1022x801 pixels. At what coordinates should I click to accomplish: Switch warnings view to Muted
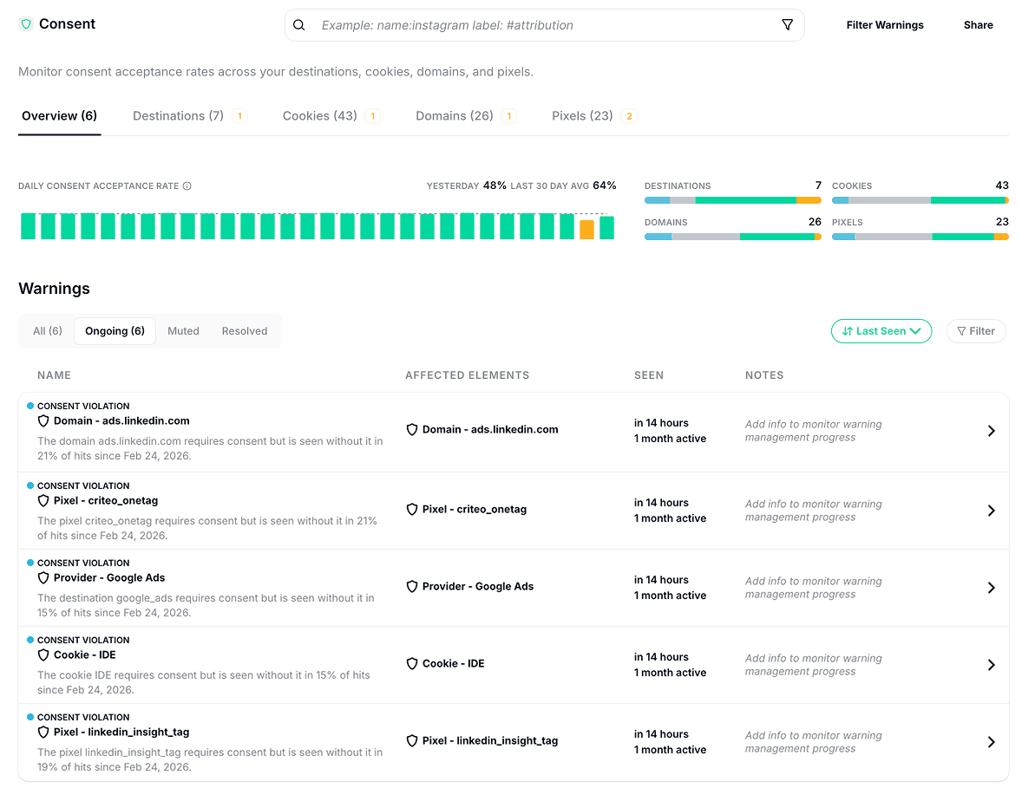pyautogui.click(x=183, y=331)
